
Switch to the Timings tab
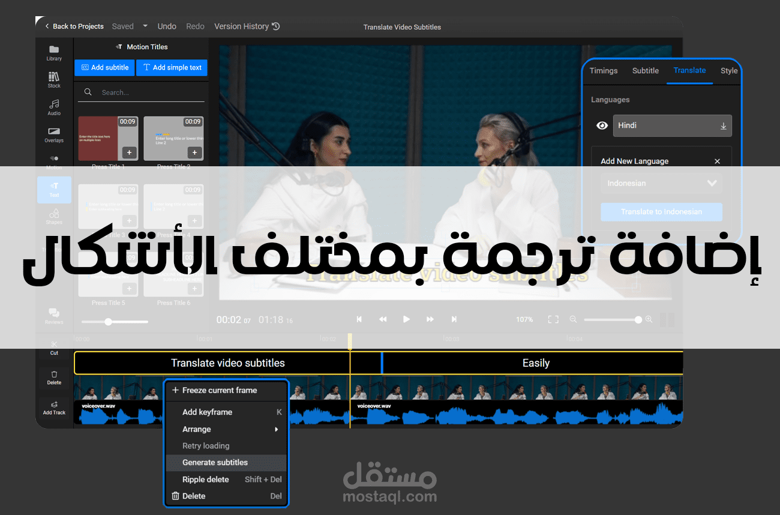click(x=604, y=71)
